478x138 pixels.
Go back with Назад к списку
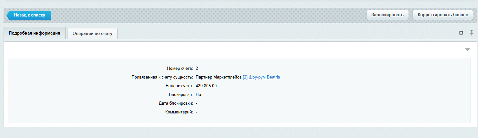pyautogui.click(x=29, y=15)
